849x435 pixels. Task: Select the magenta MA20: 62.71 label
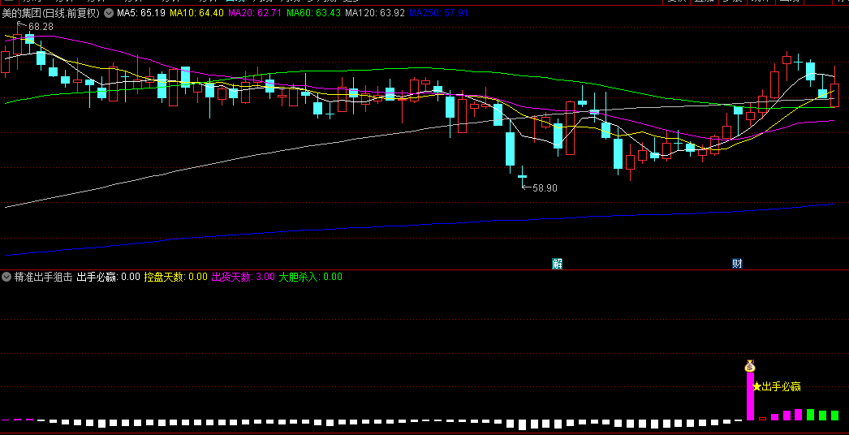tap(255, 13)
